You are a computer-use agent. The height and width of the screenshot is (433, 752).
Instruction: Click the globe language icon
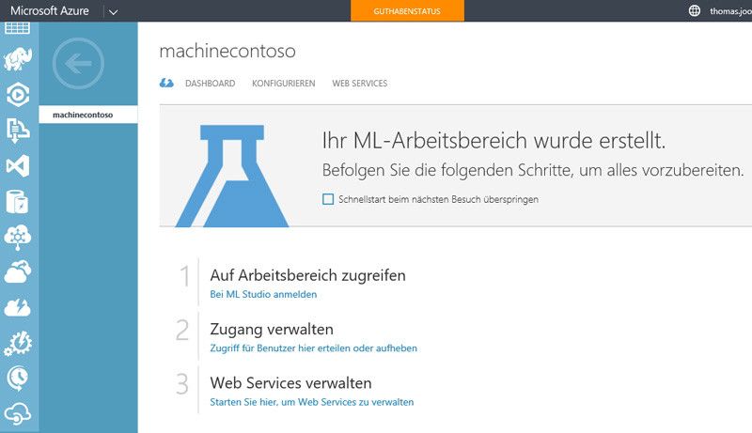695,10
